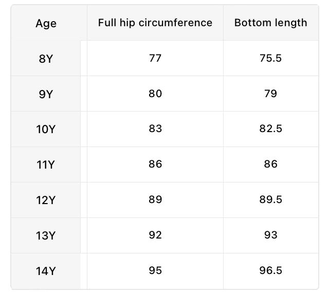
Task: Click bottom length value 82.5
Action: click(x=270, y=129)
